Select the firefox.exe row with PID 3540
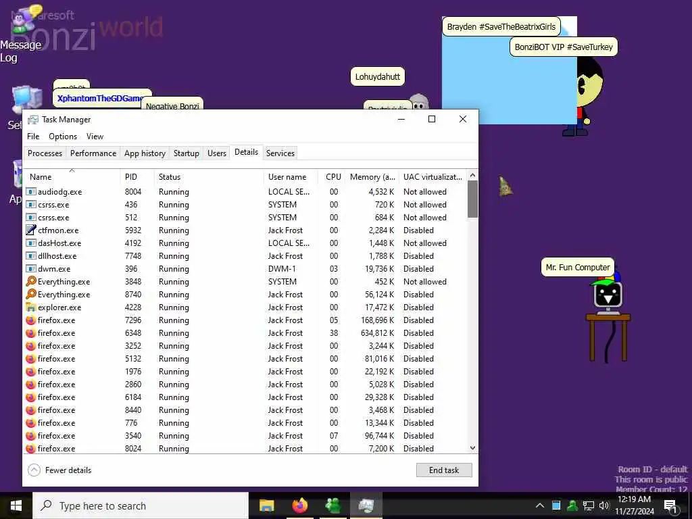Viewport: 692px width, 519px height. (x=246, y=436)
